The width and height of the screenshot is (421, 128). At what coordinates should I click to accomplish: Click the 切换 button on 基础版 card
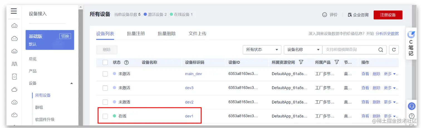65,36
